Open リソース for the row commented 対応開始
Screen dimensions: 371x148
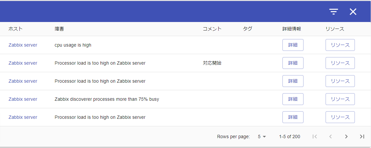tap(340, 63)
